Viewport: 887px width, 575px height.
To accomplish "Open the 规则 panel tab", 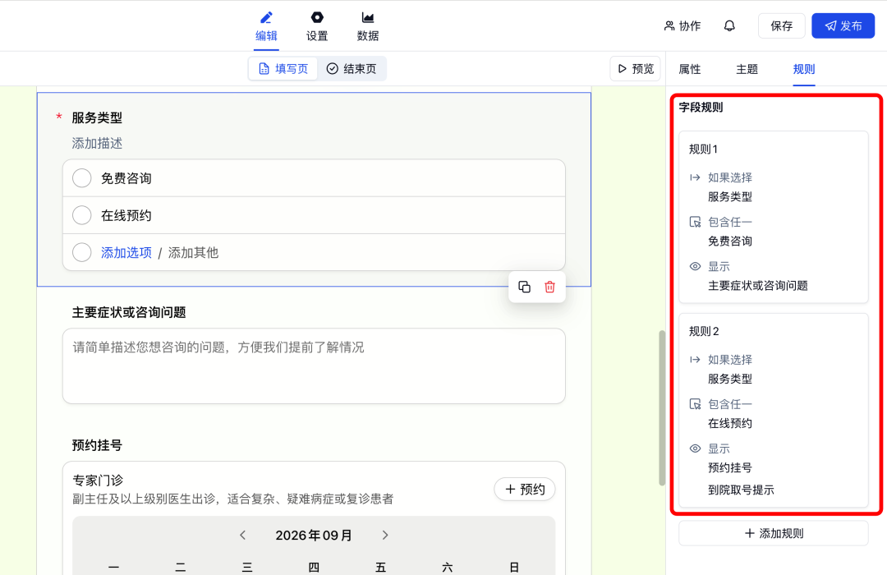I will tap(804, 69).
